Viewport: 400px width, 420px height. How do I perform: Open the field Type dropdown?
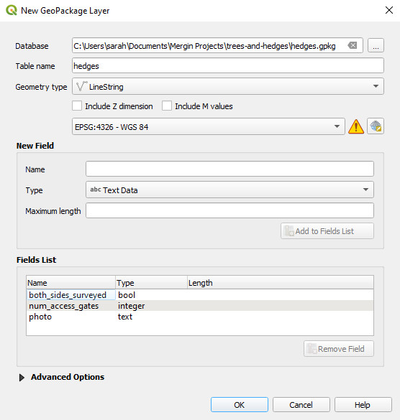click(x=229, y=190)
